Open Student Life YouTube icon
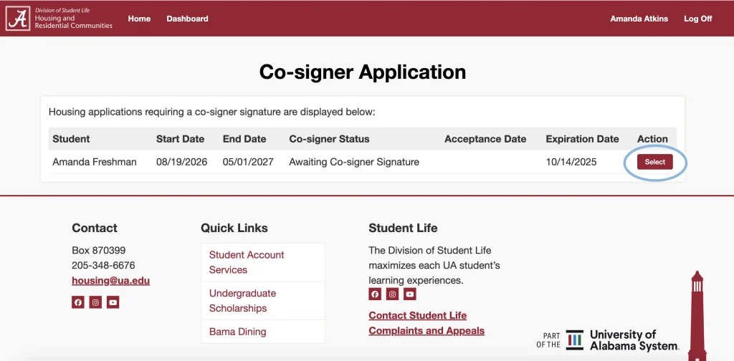 (x=409, y=294)
